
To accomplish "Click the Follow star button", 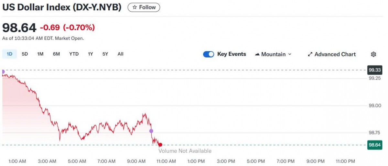I will (144, 7).
